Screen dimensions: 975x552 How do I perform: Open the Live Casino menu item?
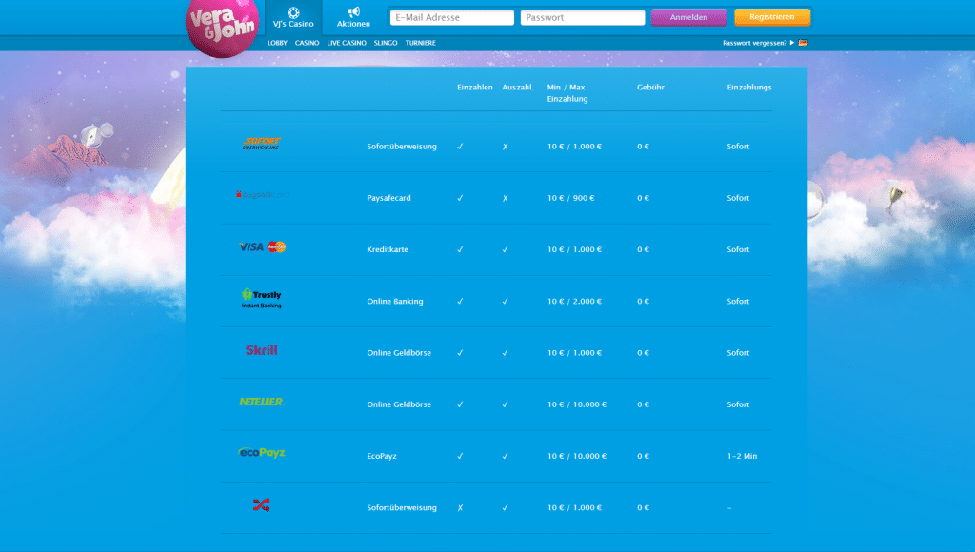pyautogui.click(x=347, y=43)
